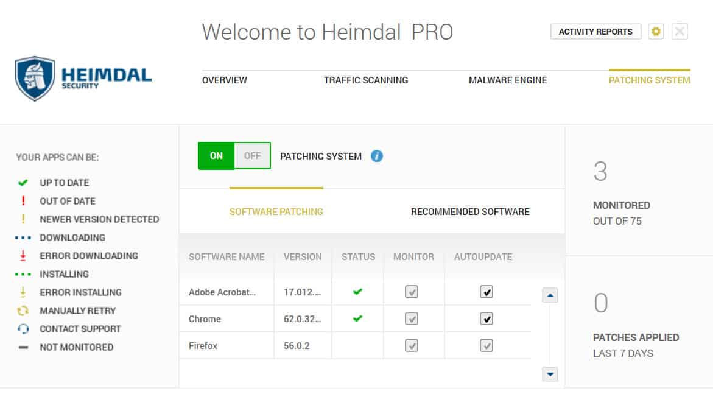Click the Software Name column header
The image size is (713, 394).
pyautogui.click(x=227, y=256)
